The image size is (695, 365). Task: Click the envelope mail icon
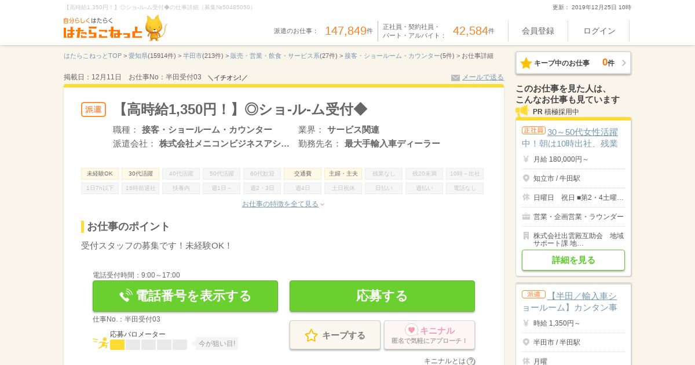455,78
